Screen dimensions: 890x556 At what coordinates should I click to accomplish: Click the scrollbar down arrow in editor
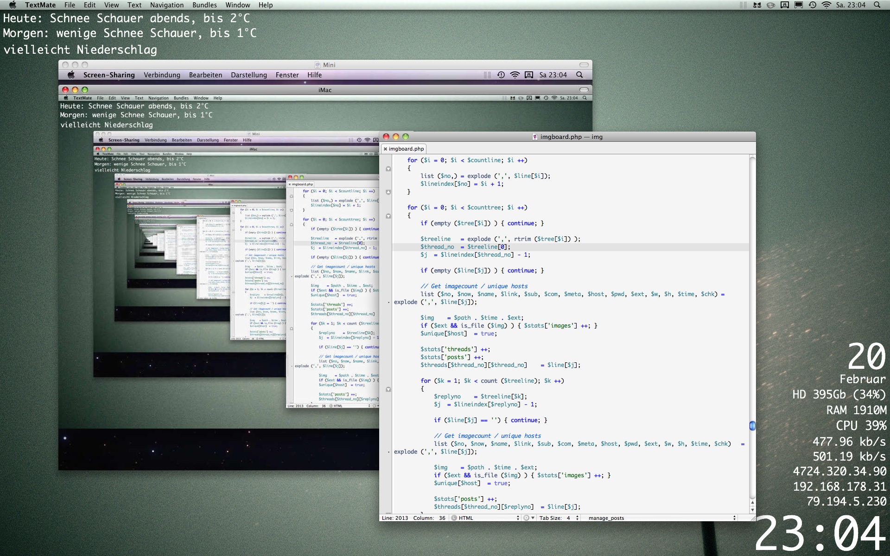(x=752, y=510)
